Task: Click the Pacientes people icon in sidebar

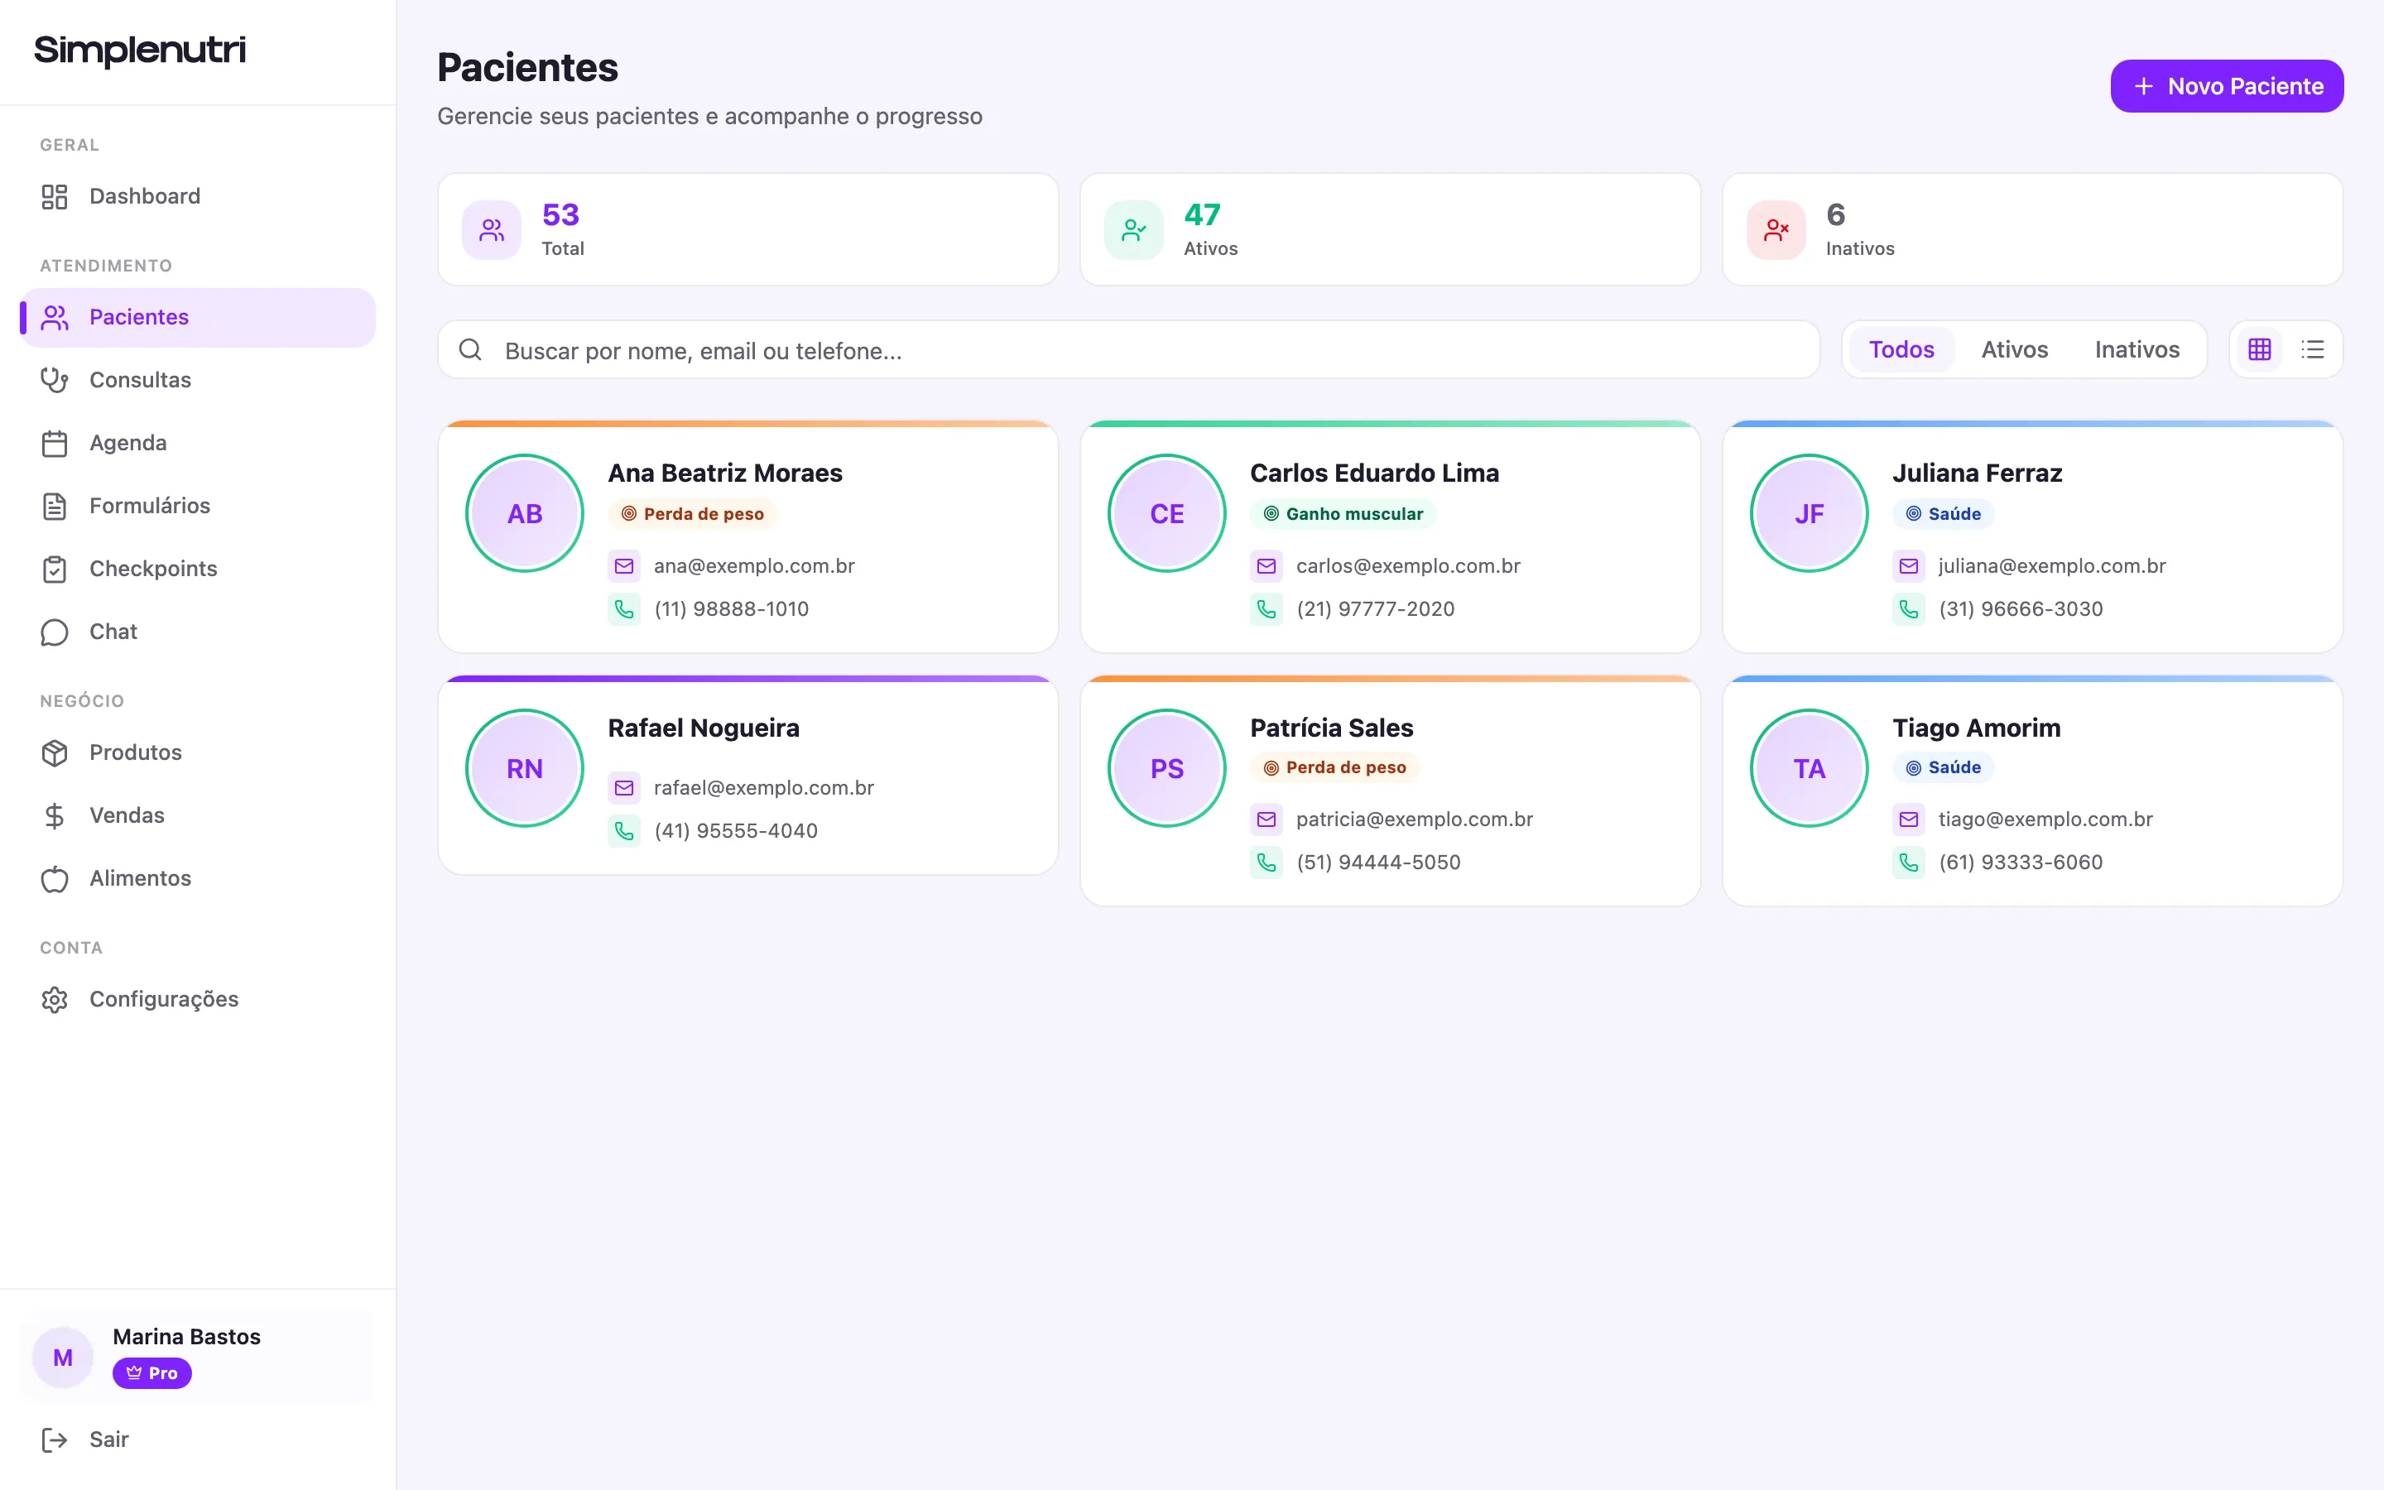Action: click(54, 317)
